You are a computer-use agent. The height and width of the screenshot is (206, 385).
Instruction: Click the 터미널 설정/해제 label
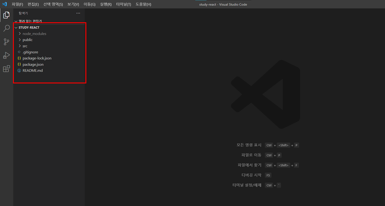click(x=247, y=185)
